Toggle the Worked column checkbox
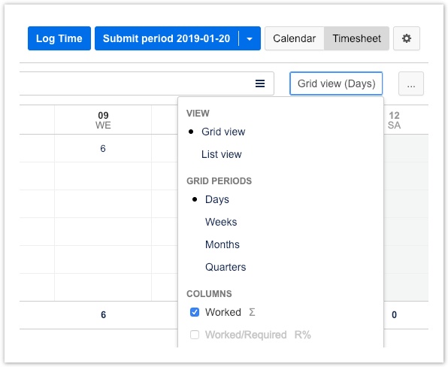The image size is (448, 367). 195,312
